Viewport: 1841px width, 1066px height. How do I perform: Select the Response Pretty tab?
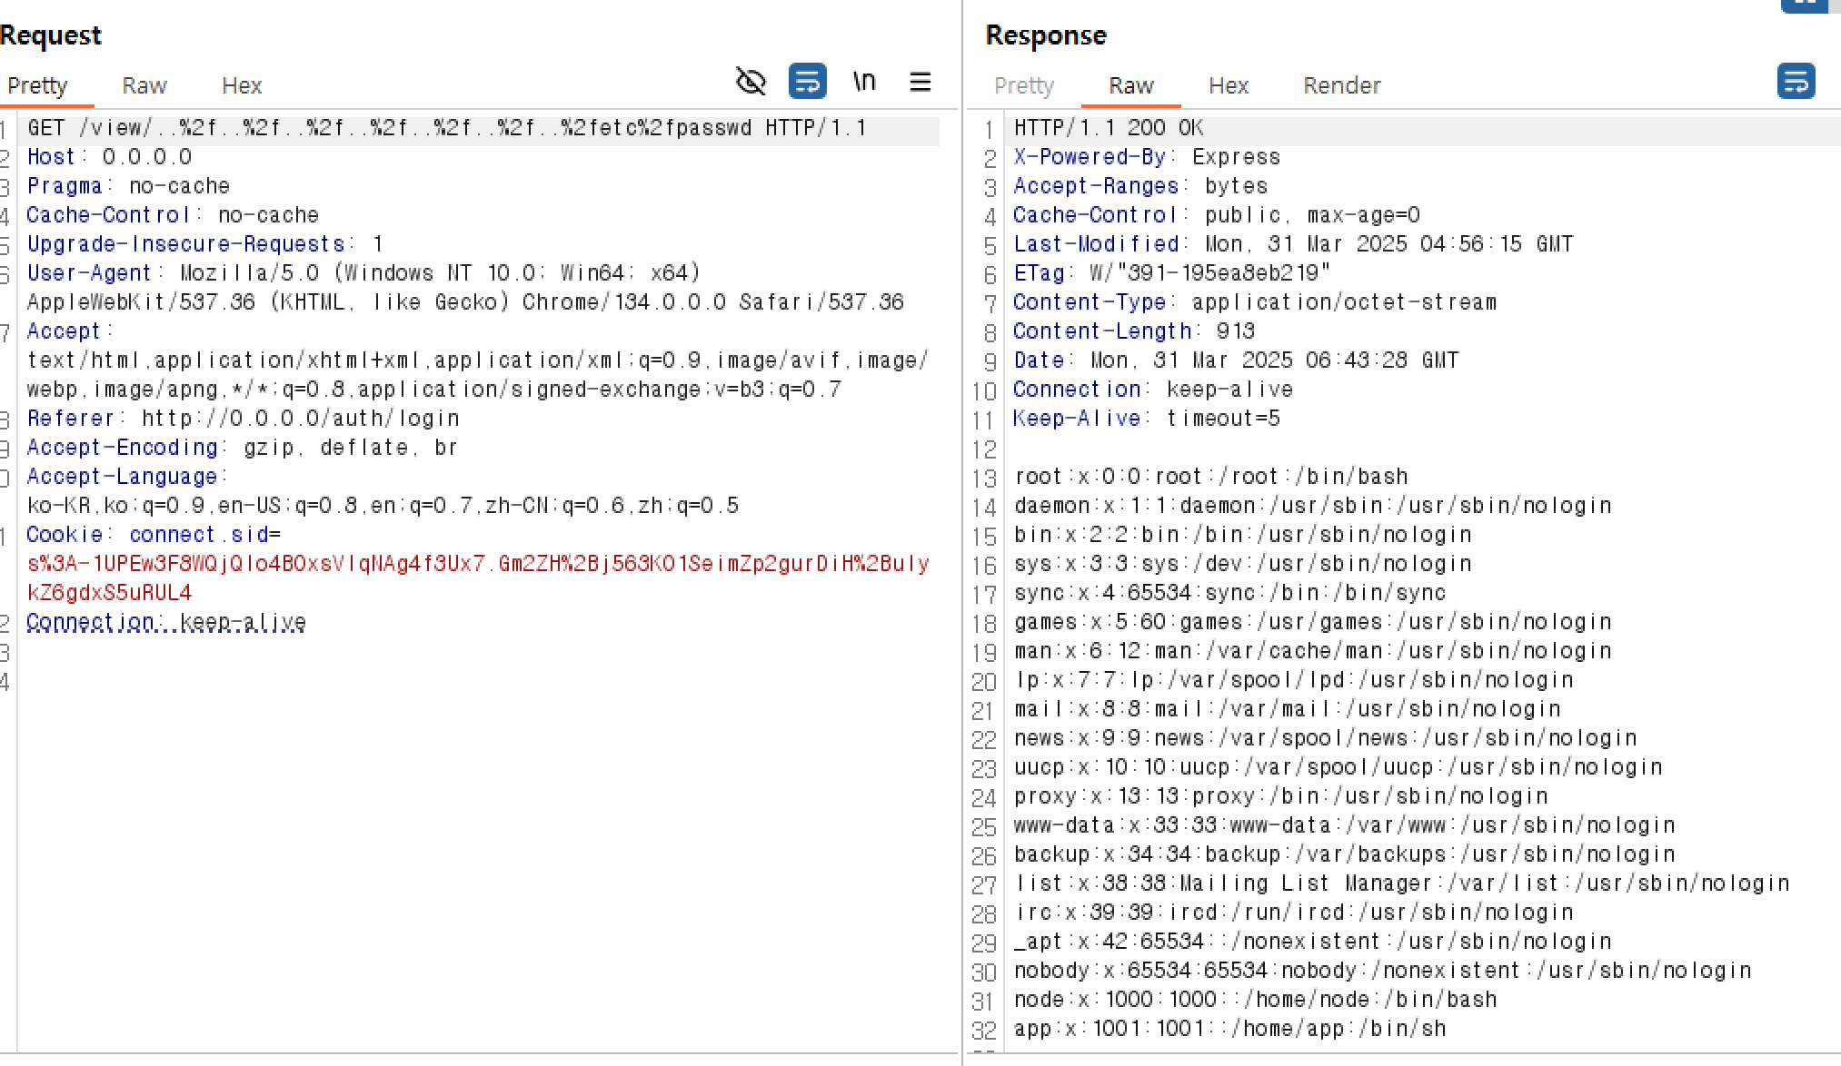click(x=1023, y=85)
